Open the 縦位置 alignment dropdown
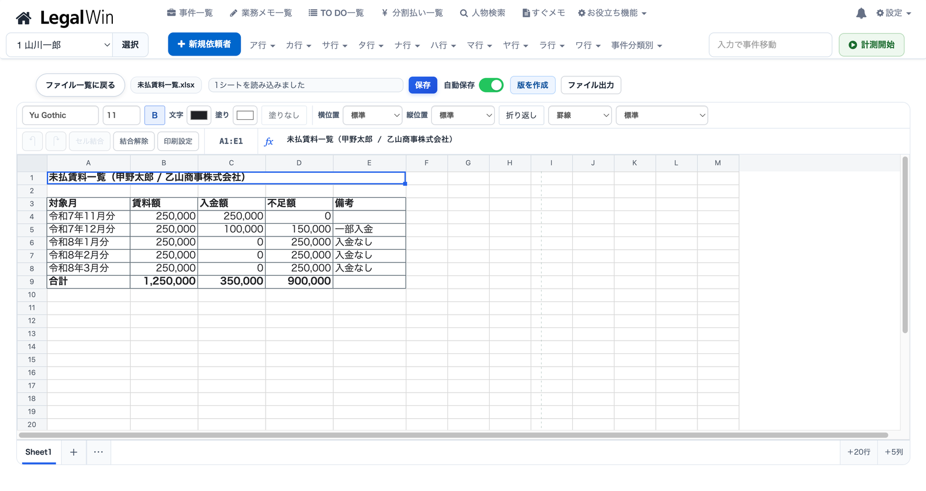The width and height of the screenshot is (926, 491). coord(463,115)
